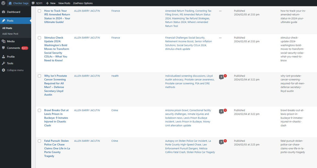317x168 pixels.
Task: Click the Checker Saga home icon
Action: [x=10, y=3]
